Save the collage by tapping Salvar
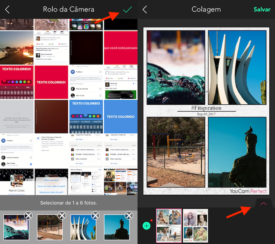The width and height of the screenshot is (275, 244). pyautogui.click(x=262, y=9)
